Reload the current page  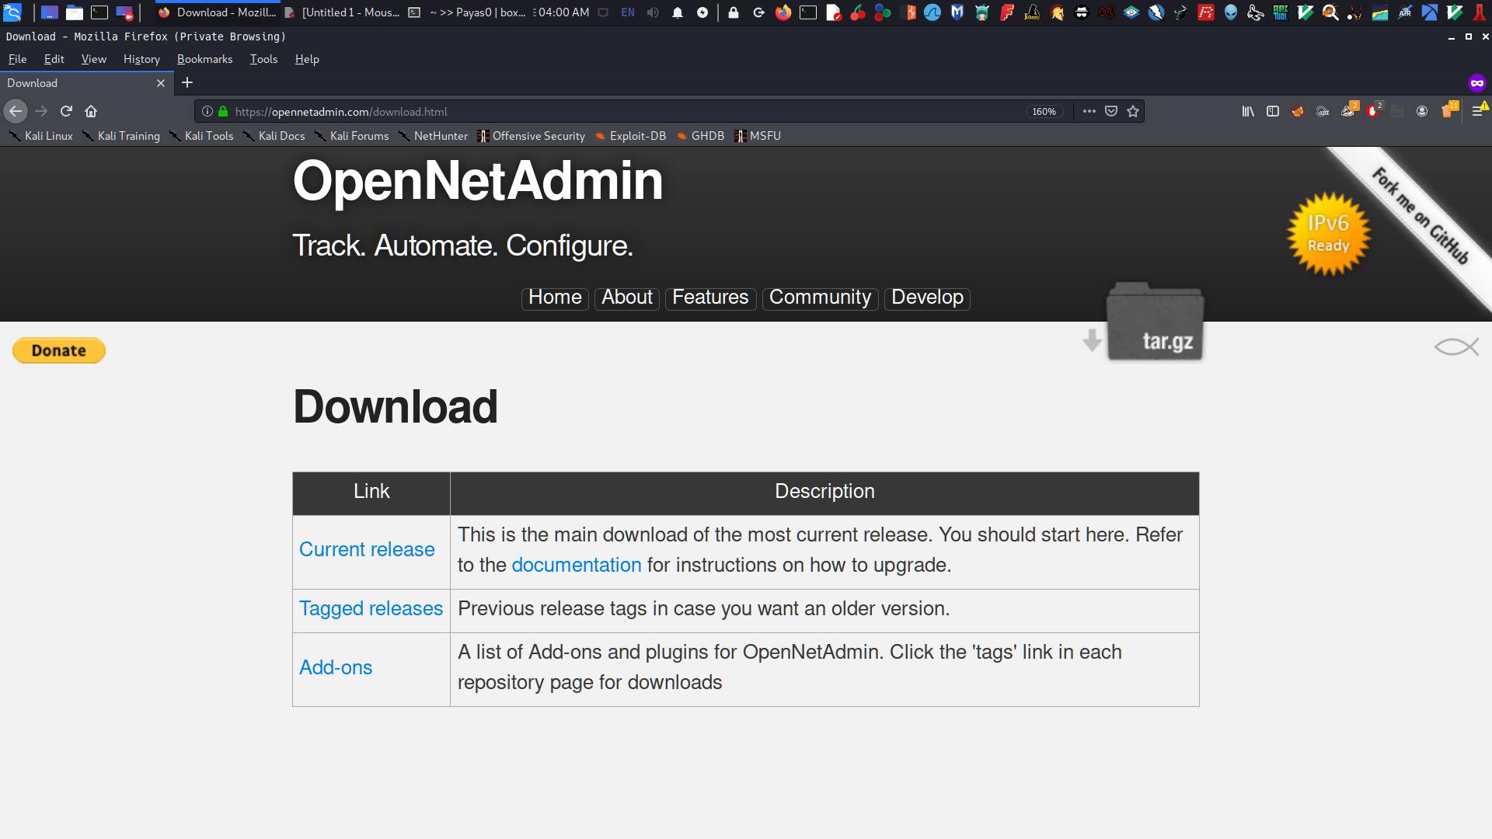tap(66, 111)
